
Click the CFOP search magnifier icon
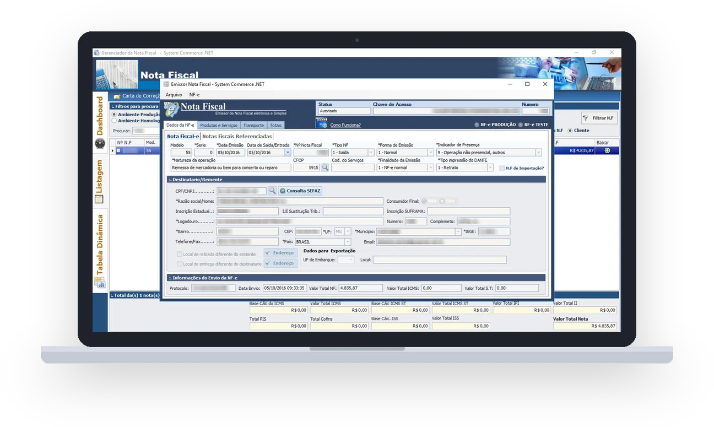coord(325,167)
